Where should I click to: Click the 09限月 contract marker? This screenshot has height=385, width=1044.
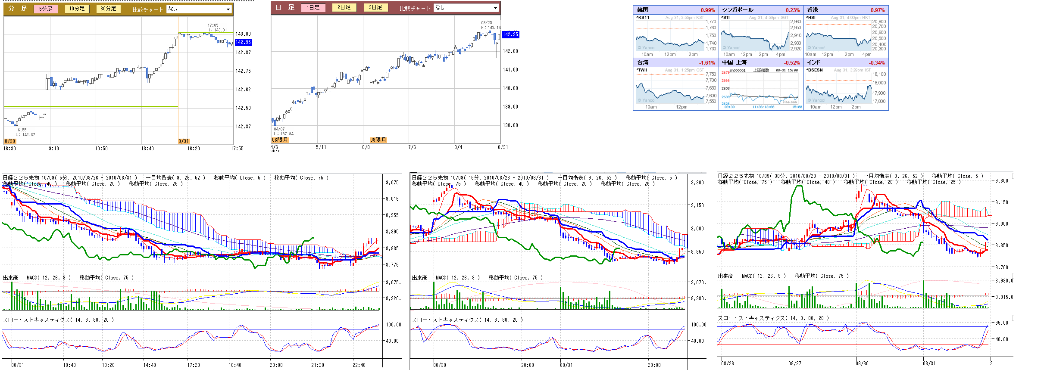coord(378,140)
